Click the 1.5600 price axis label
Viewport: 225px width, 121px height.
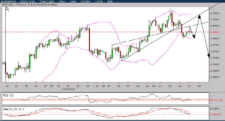click(215, 65)
